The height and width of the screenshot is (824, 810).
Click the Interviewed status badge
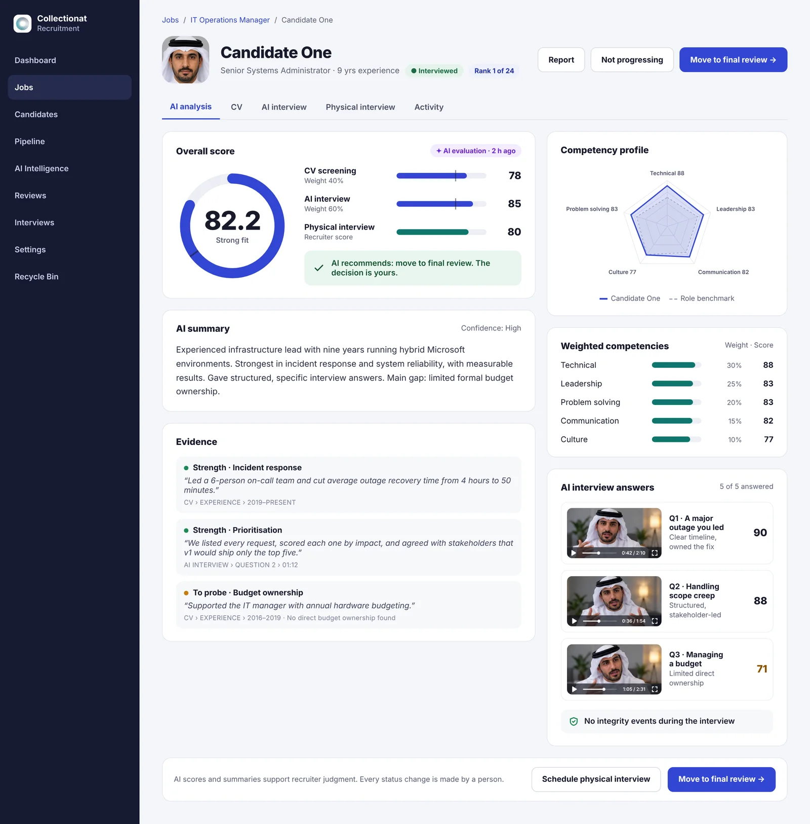[434, 71]
